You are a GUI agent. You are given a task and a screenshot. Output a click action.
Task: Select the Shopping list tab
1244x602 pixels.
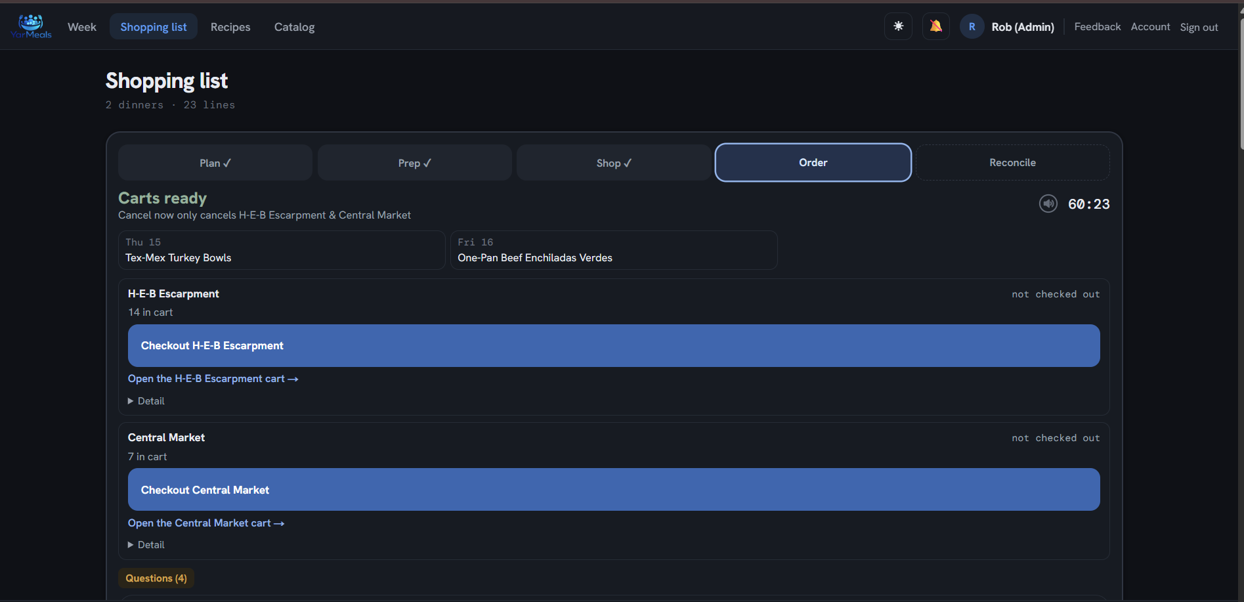point(154,27)
